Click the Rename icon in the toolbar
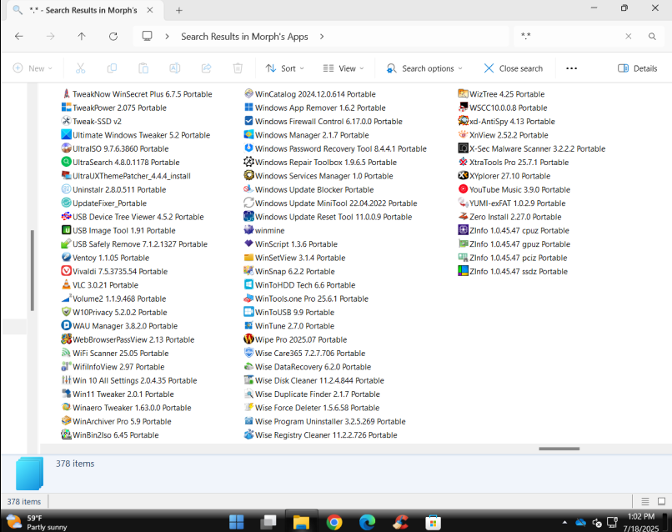Viewport: 672px width, 532px height. [x=175, y=68]
